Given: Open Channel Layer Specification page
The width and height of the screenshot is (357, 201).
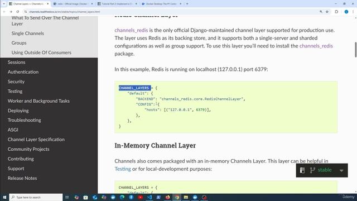Looking at the screenshot, I should pyautogui.click(x=36, y=140).
